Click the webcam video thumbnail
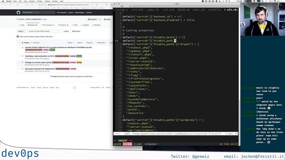 click(x=263, y=19)
